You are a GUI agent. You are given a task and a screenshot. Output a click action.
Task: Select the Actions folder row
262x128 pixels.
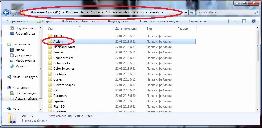pos(121,42)
